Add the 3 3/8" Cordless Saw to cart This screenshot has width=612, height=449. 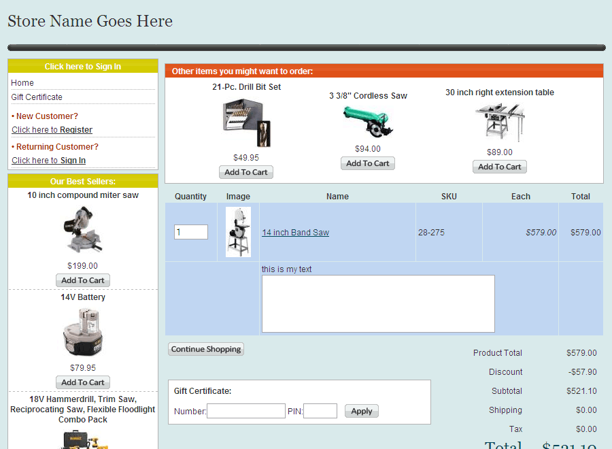tap(367, 163)
